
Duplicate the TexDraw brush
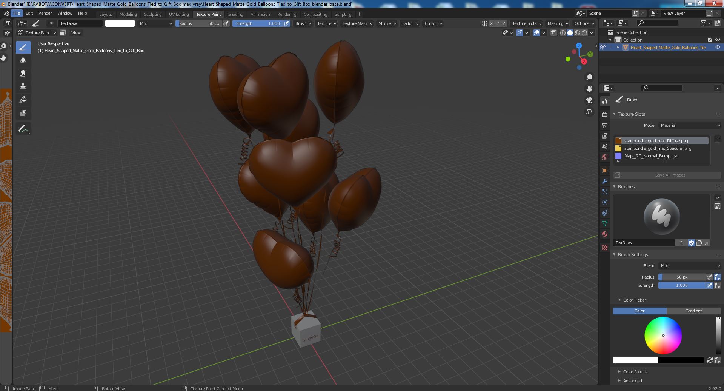tap(699, 243)
